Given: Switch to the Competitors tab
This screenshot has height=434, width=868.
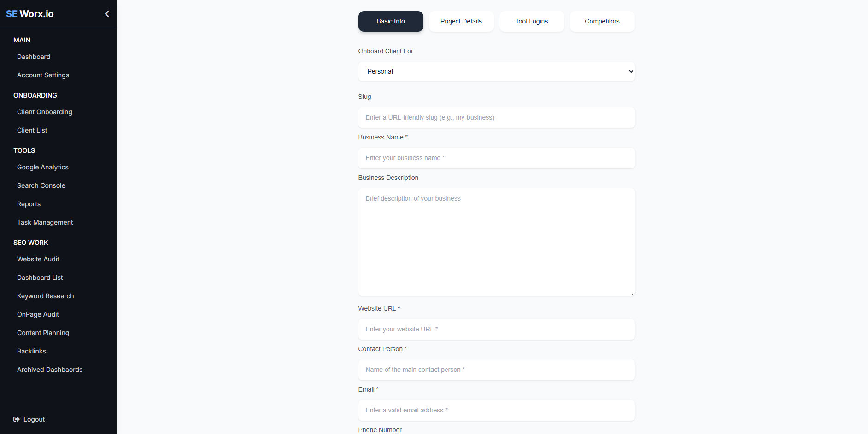Looking at the screenshot, I should pyautogui.click(x=602, y=21).
